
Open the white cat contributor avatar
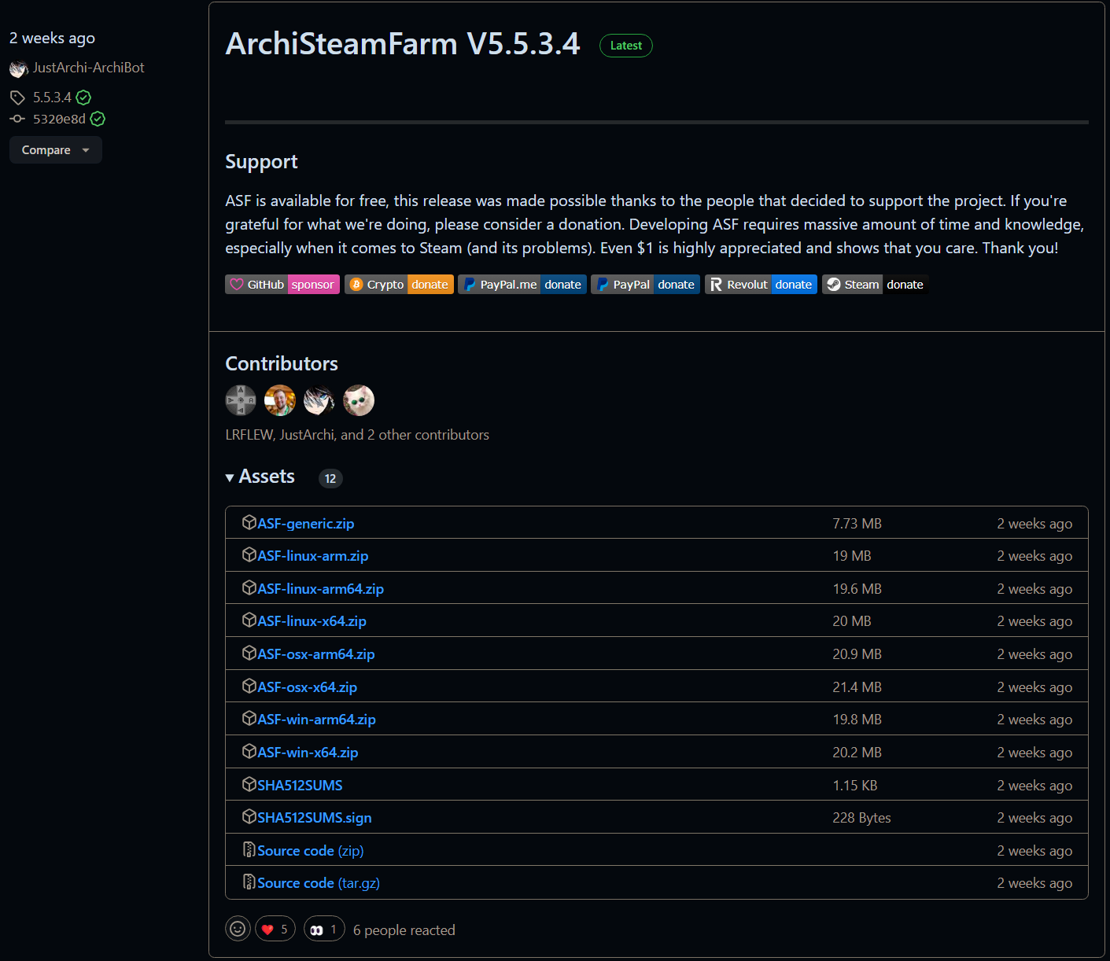coord(359,400)
